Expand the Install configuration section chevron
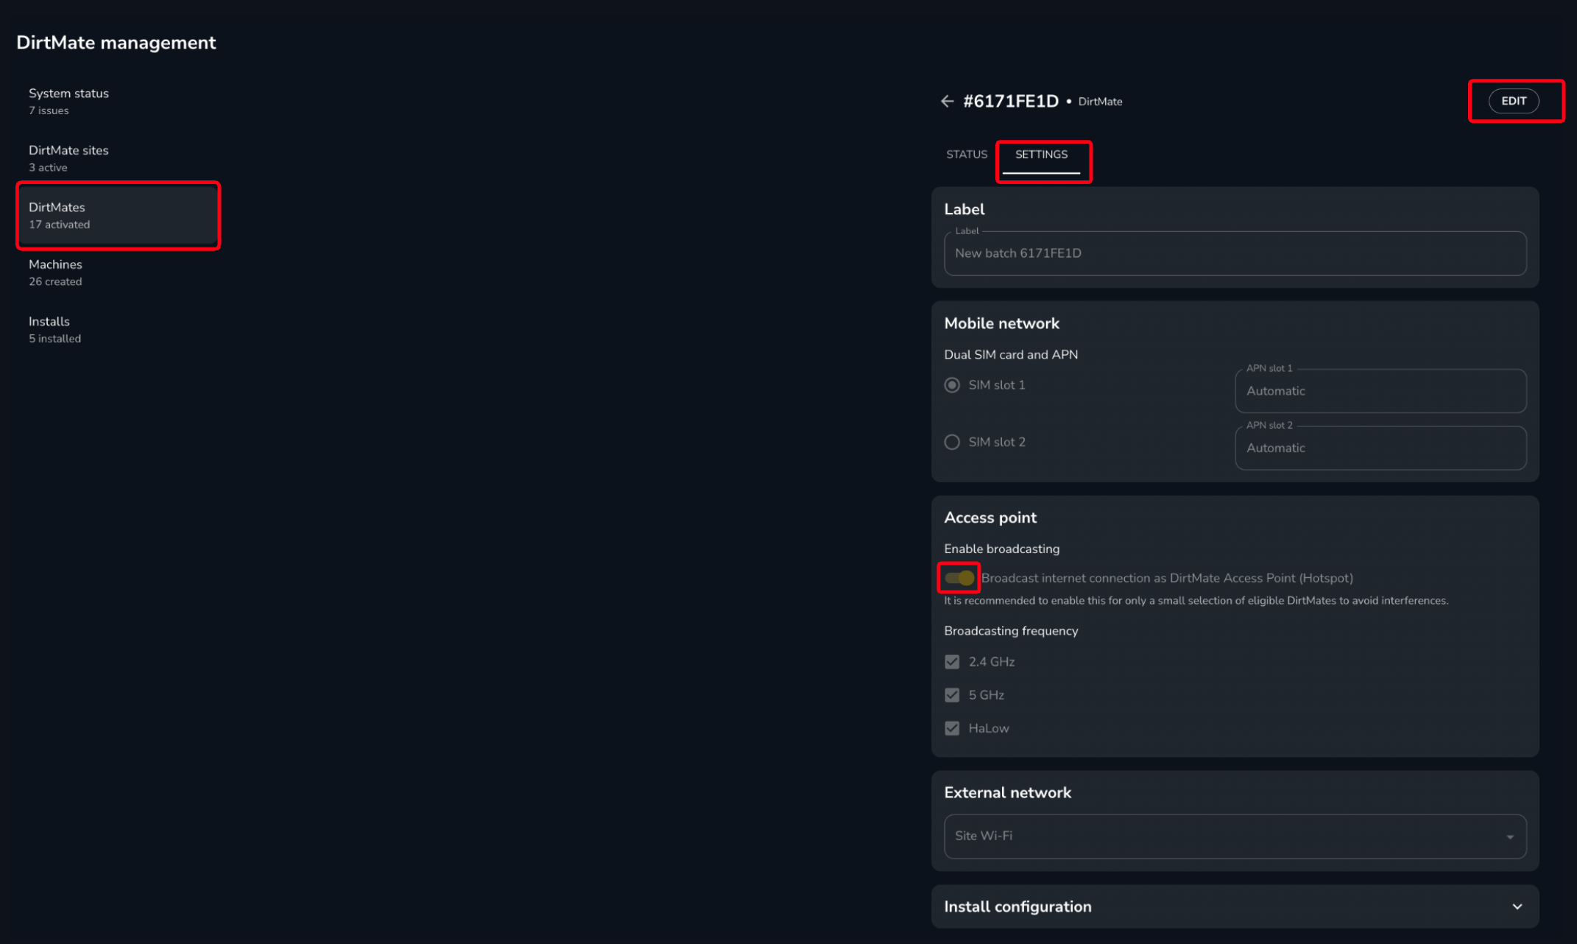The width and height of the screenshot is (1577, 944). 1517,906
